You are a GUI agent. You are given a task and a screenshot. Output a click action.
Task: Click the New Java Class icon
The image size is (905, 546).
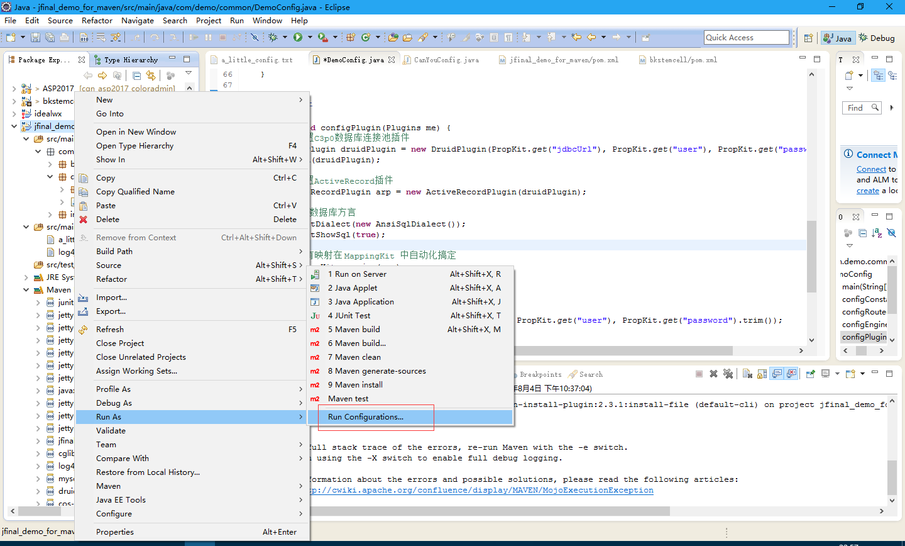365,38
